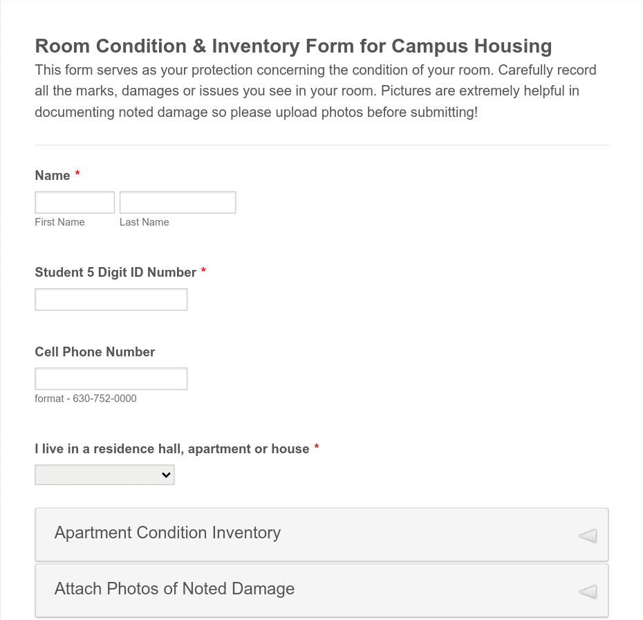The image size is (643, 620).
Task: Open the residence hall, apartment or house dropdown
Action: pyautogui.click(x=104, y=475)
